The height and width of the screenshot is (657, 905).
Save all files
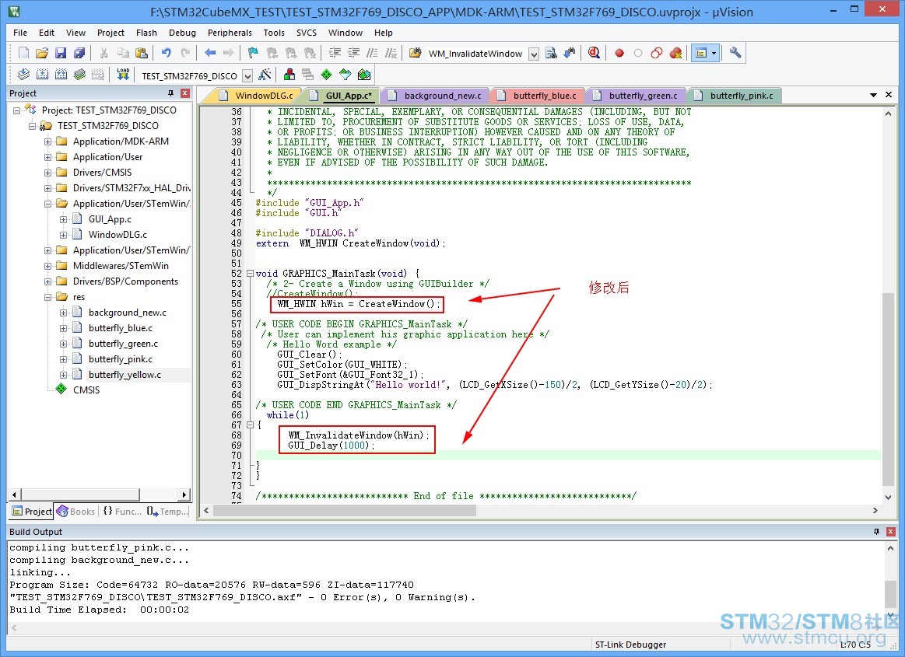(x=79, y=53)
